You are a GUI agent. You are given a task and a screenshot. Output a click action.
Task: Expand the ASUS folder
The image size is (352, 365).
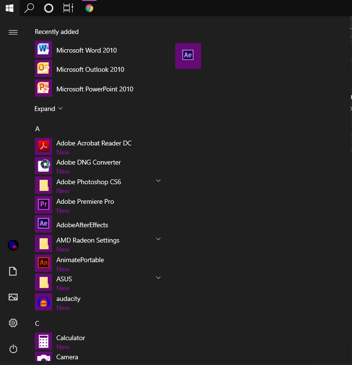[x=158, y=277]
